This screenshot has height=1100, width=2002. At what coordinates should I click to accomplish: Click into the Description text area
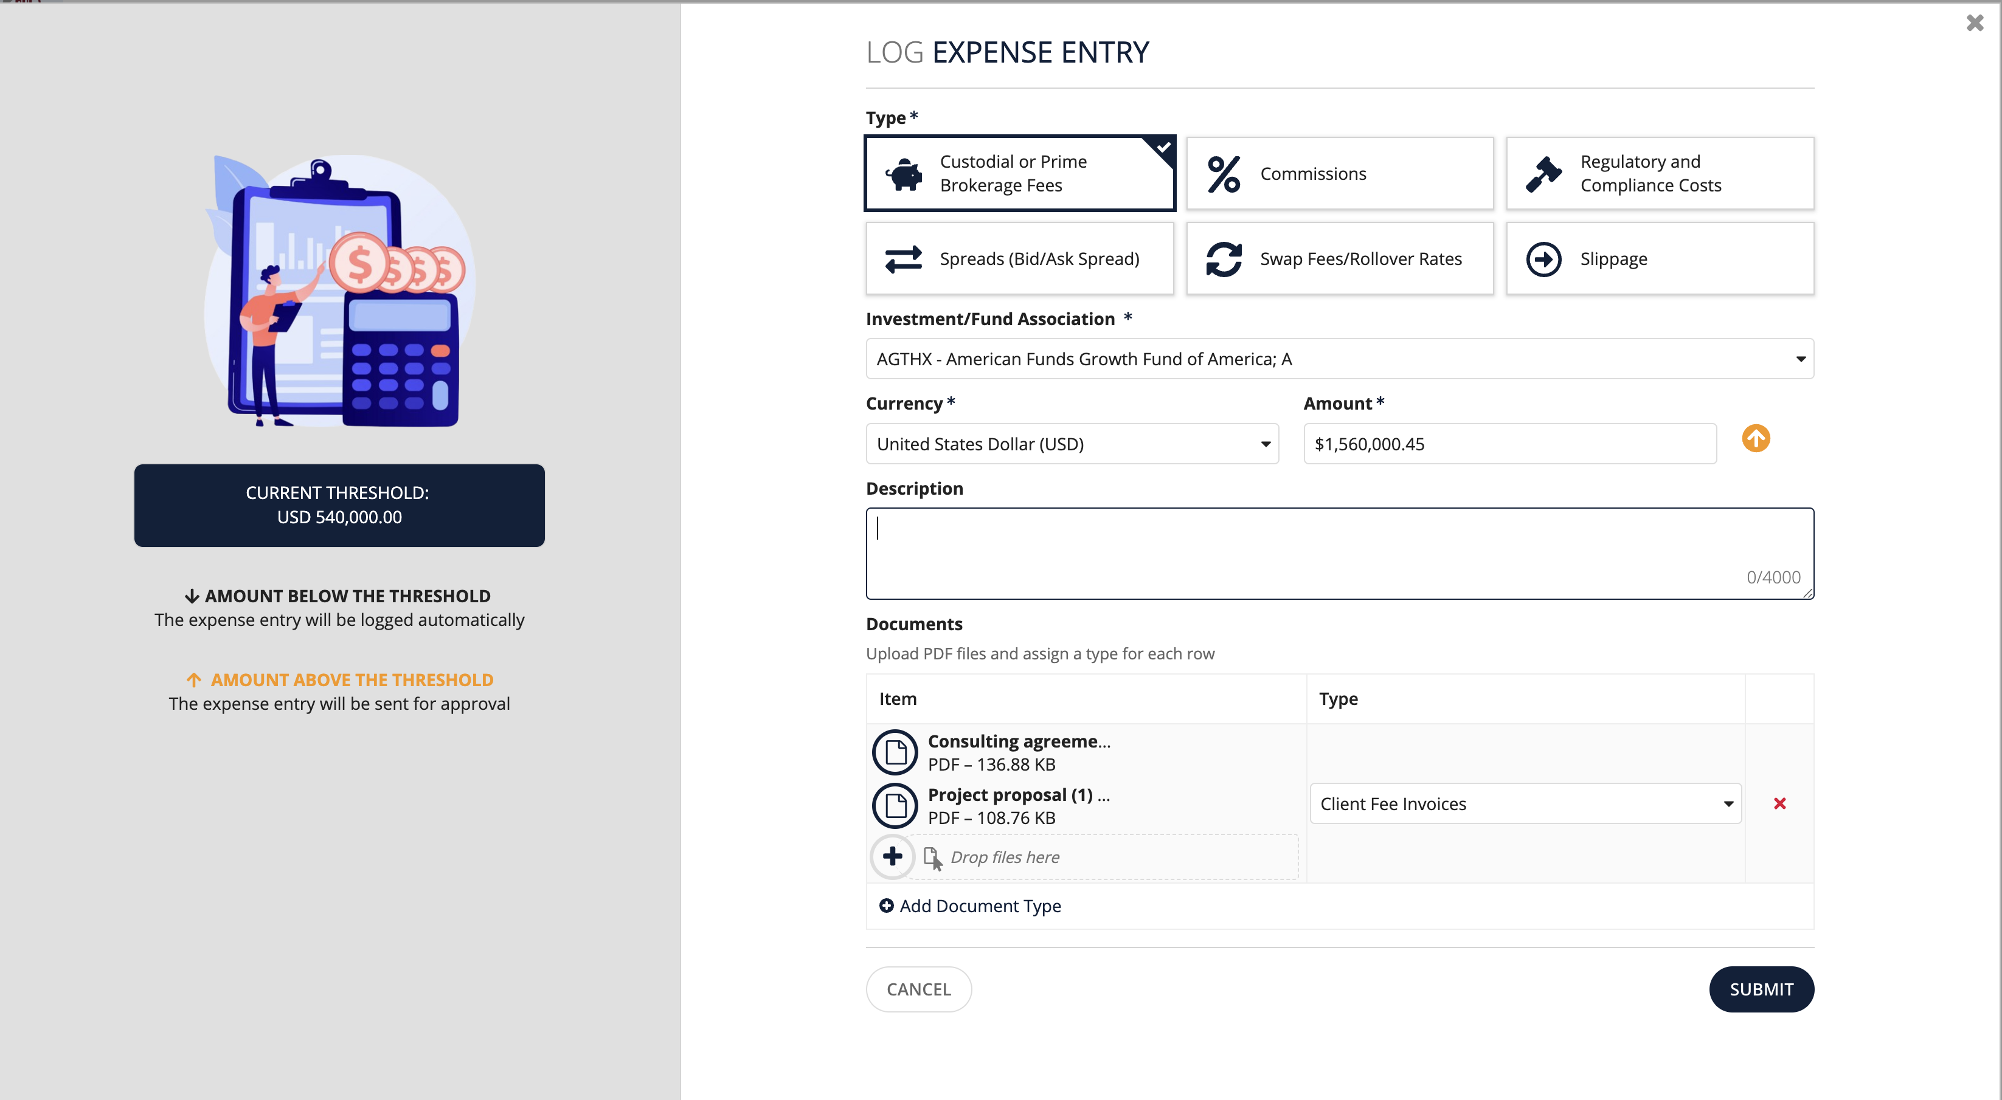click(x=1340, y=553)
